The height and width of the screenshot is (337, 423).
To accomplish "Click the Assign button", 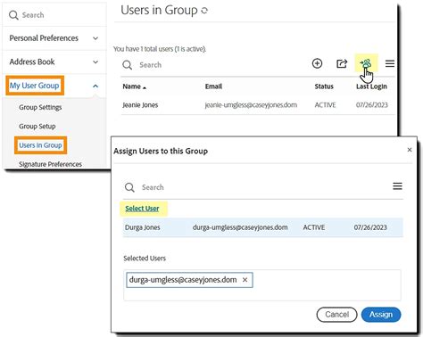I will [381, 315].
